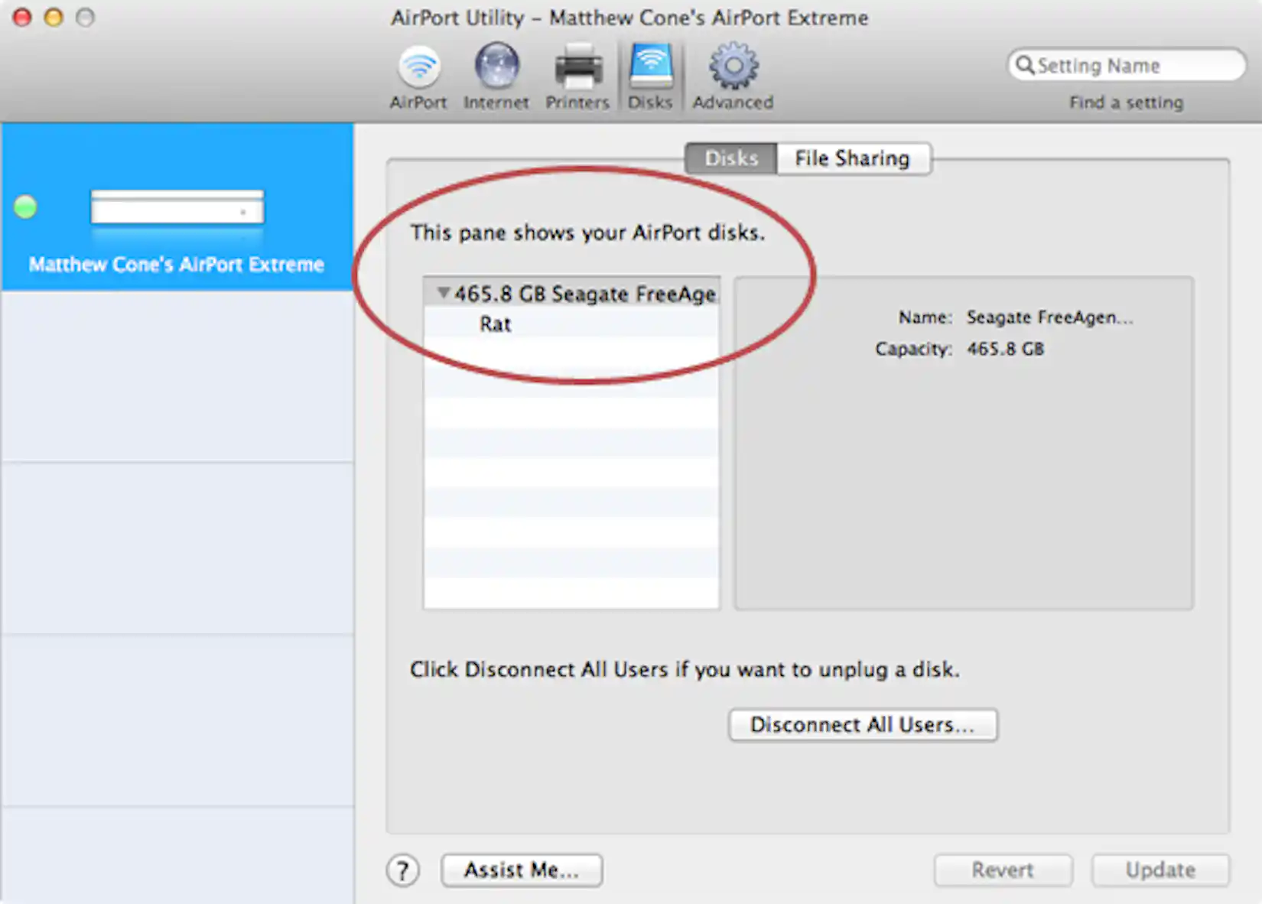The width and height of the screenshot is (1262, 904).
Task: Open the Advanced settings icon
Action: [x=731, y=73]
